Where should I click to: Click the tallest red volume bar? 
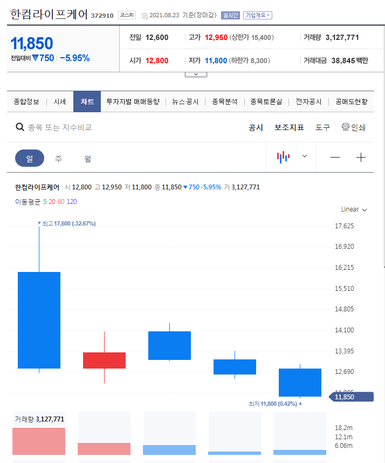39,441
